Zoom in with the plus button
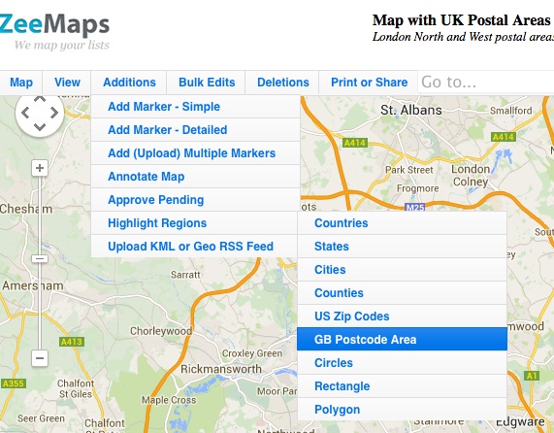The image size is (554, 433). click(x=40, y=168)
